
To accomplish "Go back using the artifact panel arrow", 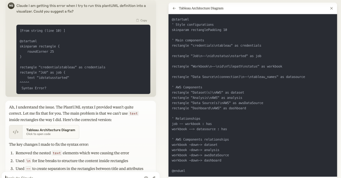I will point(174,8).
